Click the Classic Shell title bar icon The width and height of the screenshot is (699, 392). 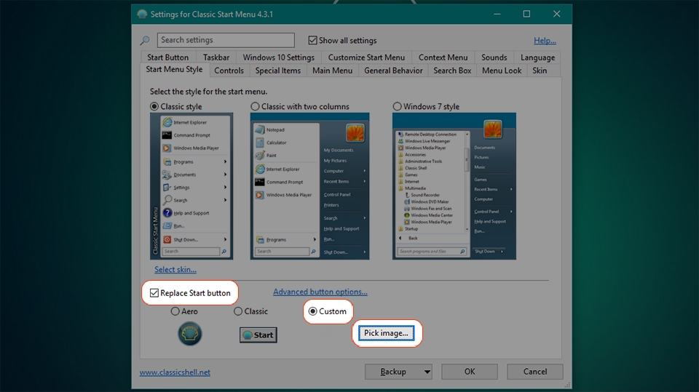[x=142, y=15]
